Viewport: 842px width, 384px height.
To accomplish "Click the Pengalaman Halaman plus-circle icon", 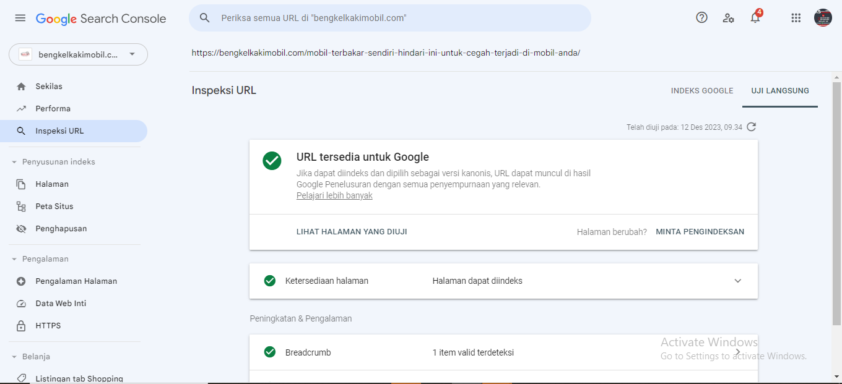I will click(22, 281).
